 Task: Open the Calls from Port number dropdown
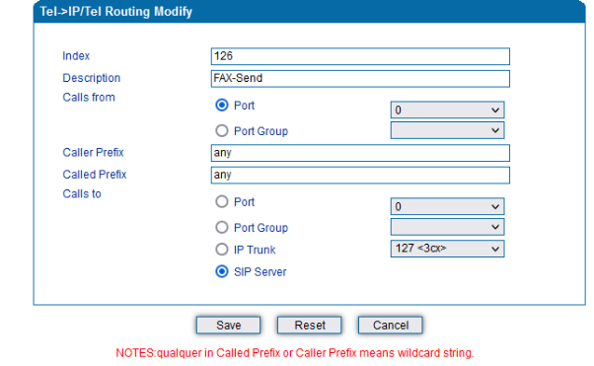pos(447,110)
